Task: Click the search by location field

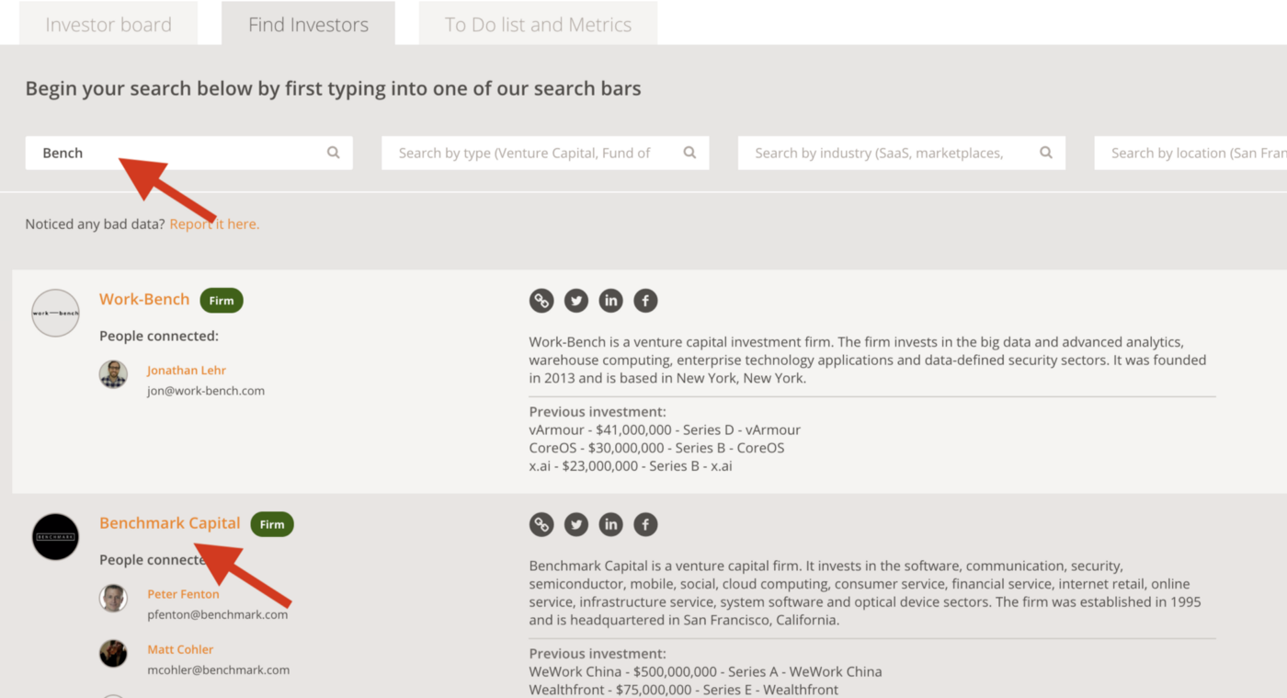Action: tap(1195, 153)
